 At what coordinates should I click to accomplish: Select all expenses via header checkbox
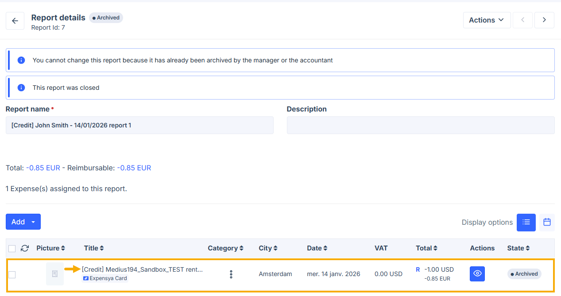pyautogui.click(x=12, y=248)
